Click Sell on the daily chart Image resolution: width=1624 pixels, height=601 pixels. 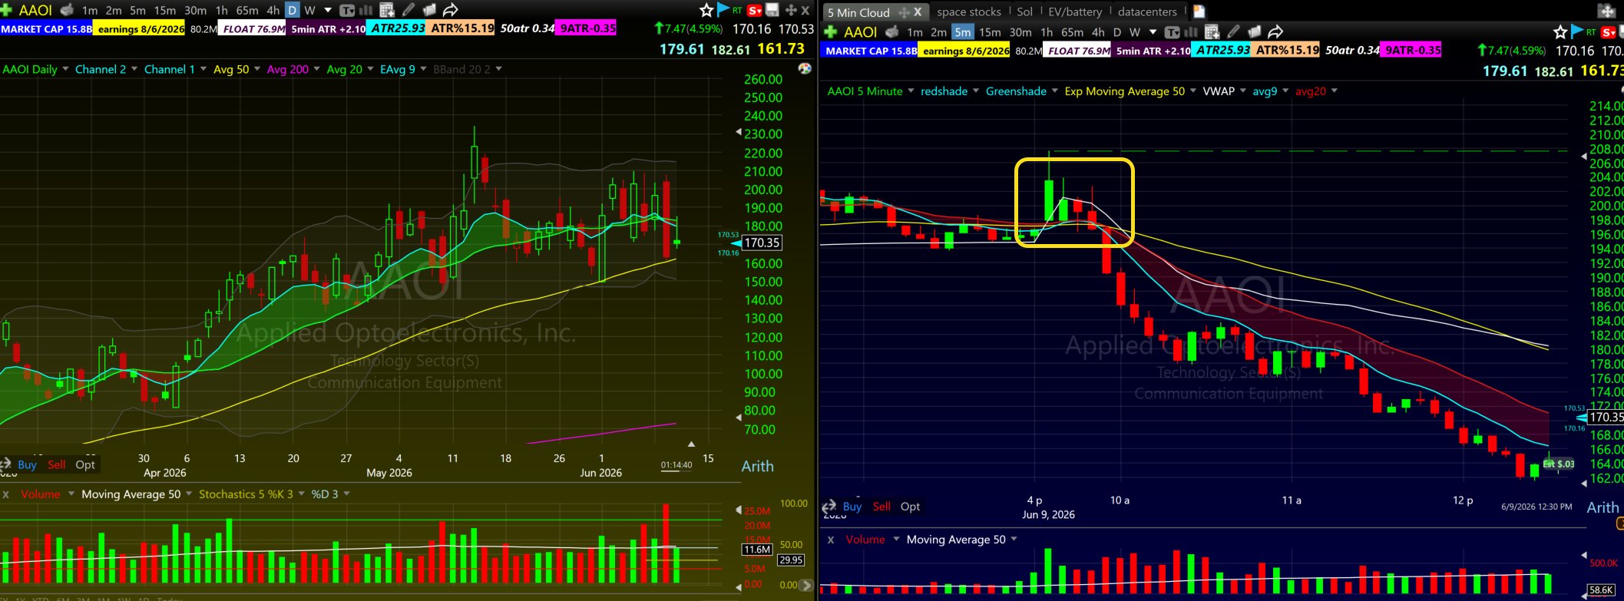point(57,464)
